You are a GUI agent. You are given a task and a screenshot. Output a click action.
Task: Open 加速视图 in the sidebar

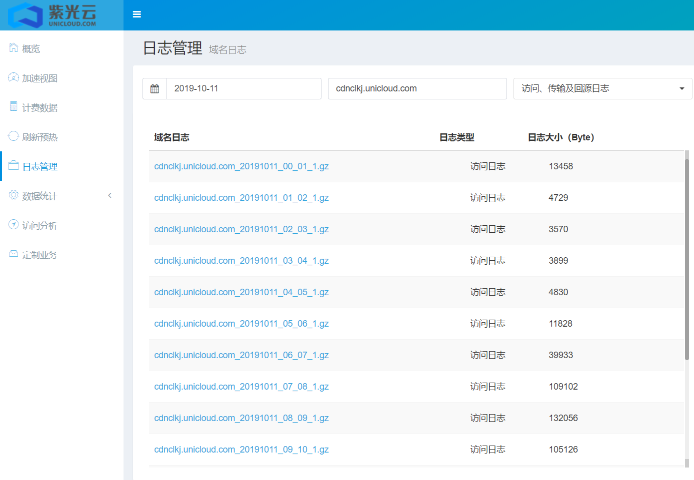coord(40,78)
